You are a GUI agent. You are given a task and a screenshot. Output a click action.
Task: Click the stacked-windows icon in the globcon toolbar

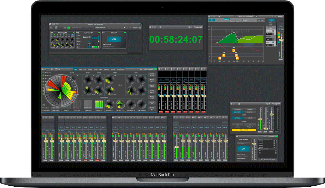(56, 27)
